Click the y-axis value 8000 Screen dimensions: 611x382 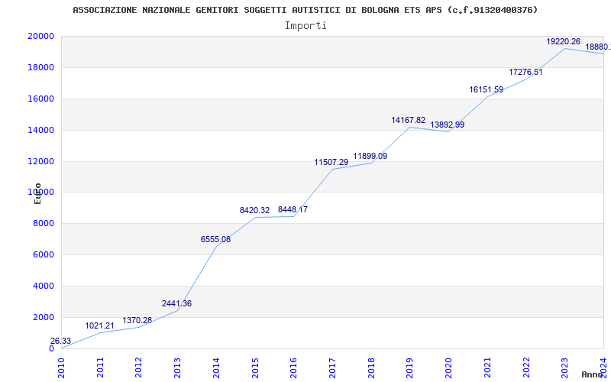(43, 223)
